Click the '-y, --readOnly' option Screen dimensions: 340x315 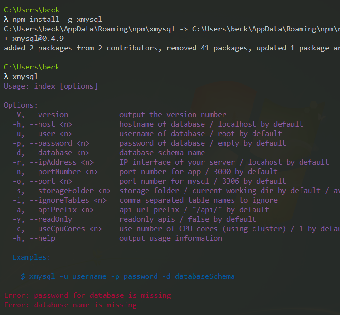[42, 219]
